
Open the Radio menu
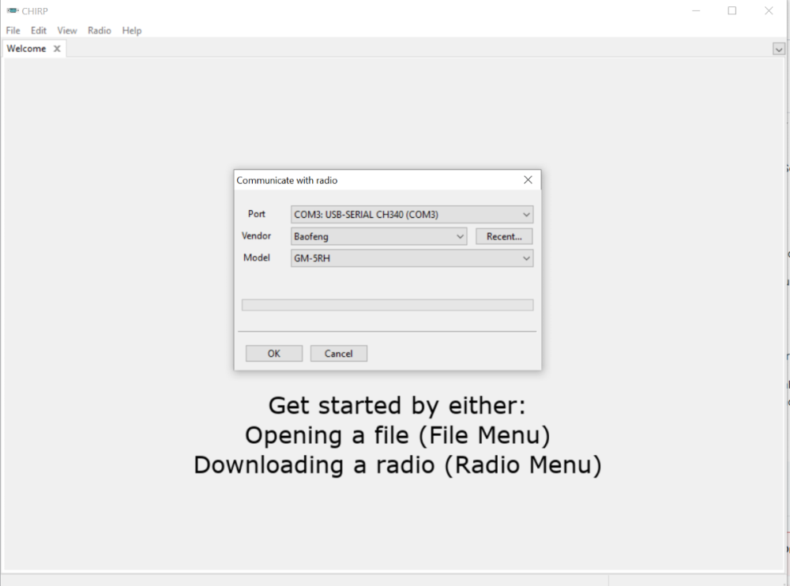99,30
